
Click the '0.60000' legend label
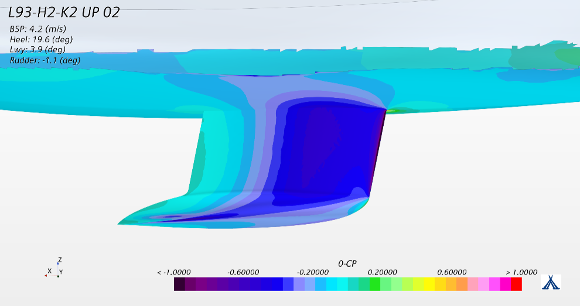452,273
